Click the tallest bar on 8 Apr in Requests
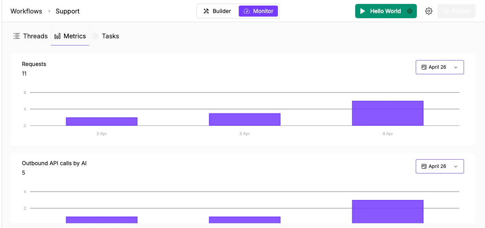The height and width of the screenshot is (228, 485). click(x=388, y=113)
